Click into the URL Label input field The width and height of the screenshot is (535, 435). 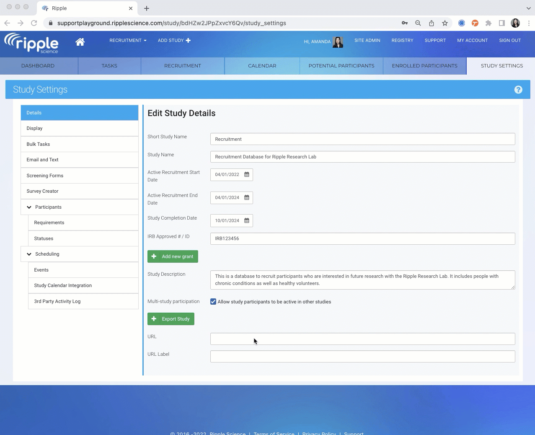362,357
